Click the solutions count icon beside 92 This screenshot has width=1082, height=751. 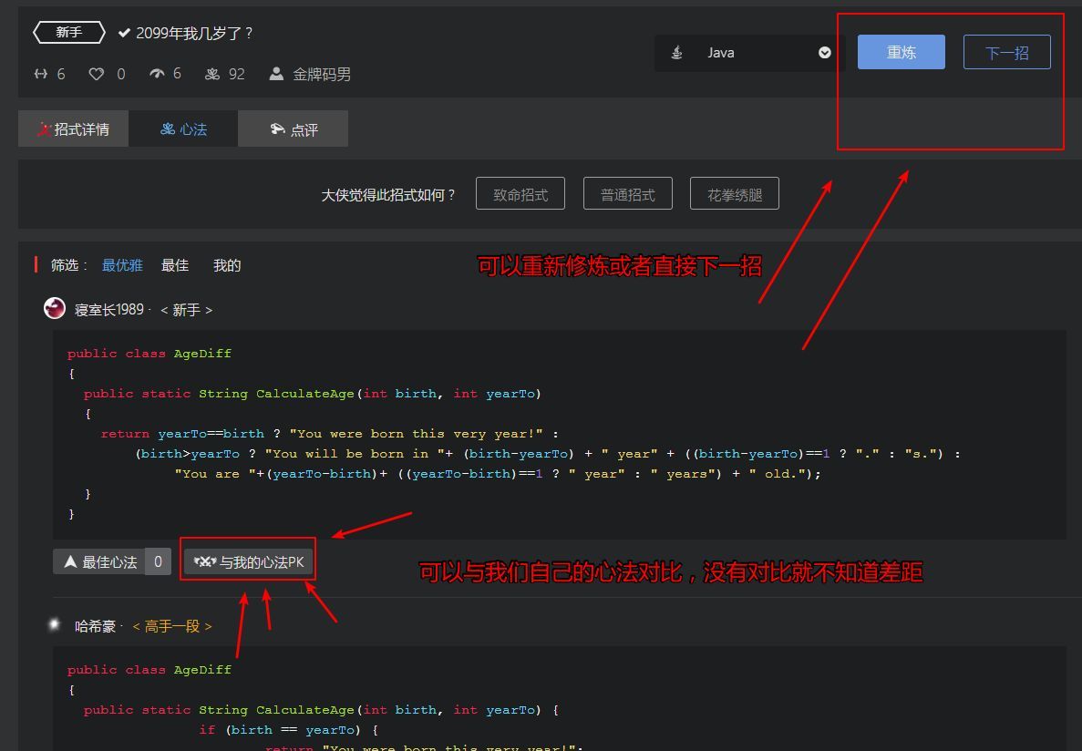pos(212,74)
